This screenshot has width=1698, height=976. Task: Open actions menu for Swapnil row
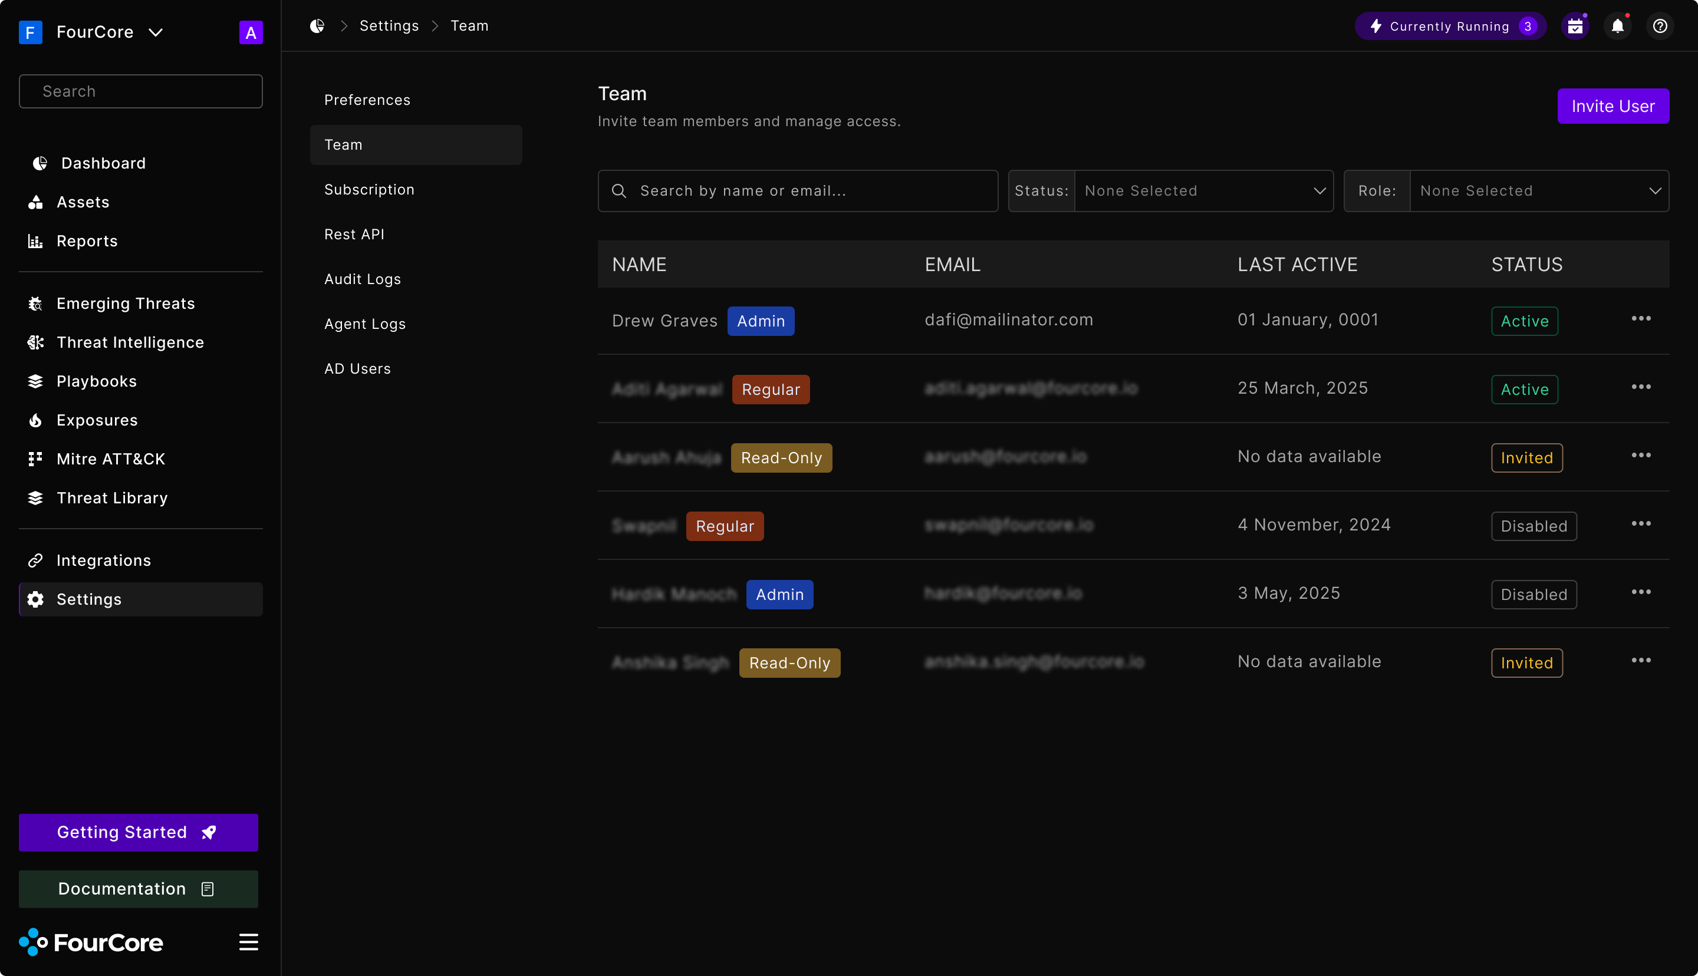point(1641,523)
